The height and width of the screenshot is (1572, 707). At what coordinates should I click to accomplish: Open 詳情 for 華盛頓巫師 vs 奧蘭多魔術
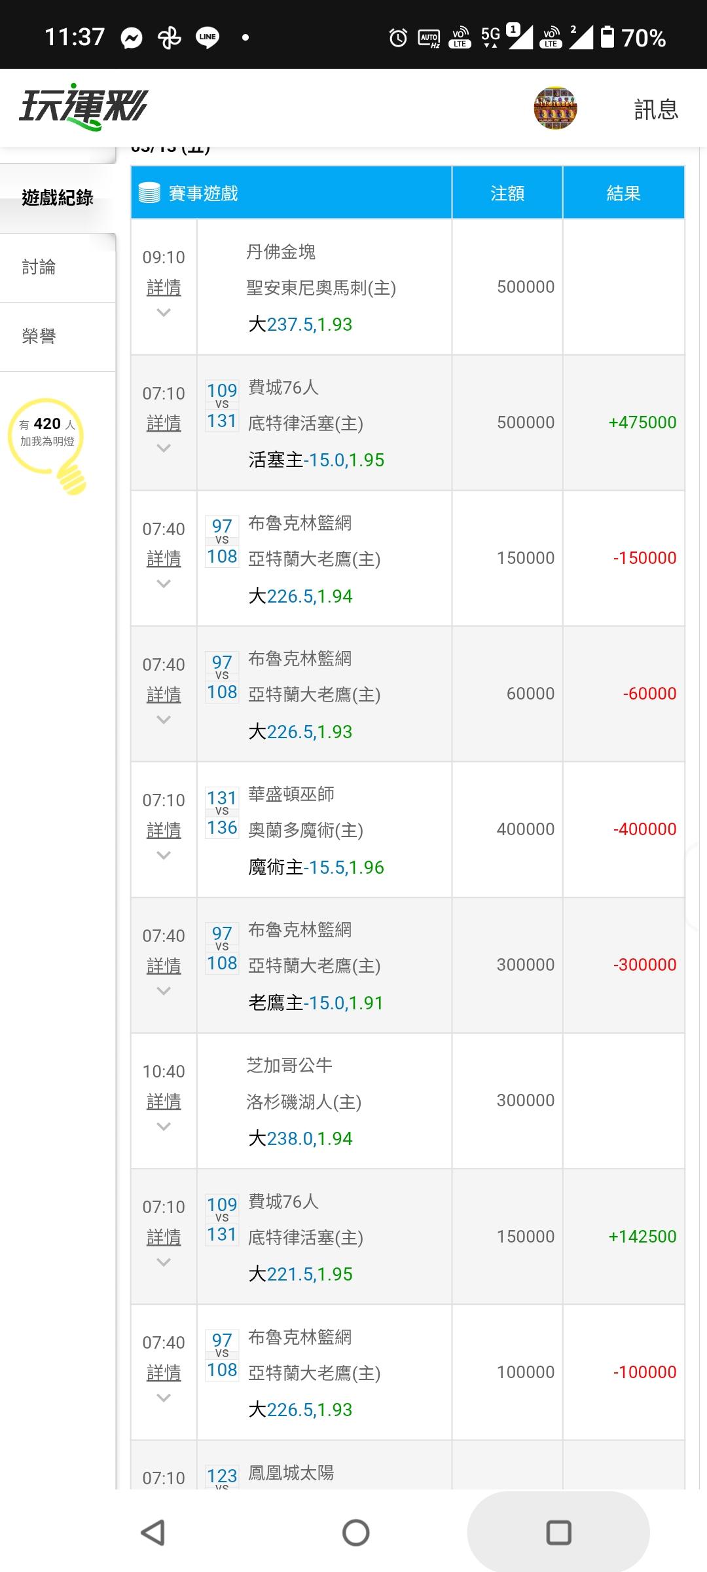tap(164, 831)
